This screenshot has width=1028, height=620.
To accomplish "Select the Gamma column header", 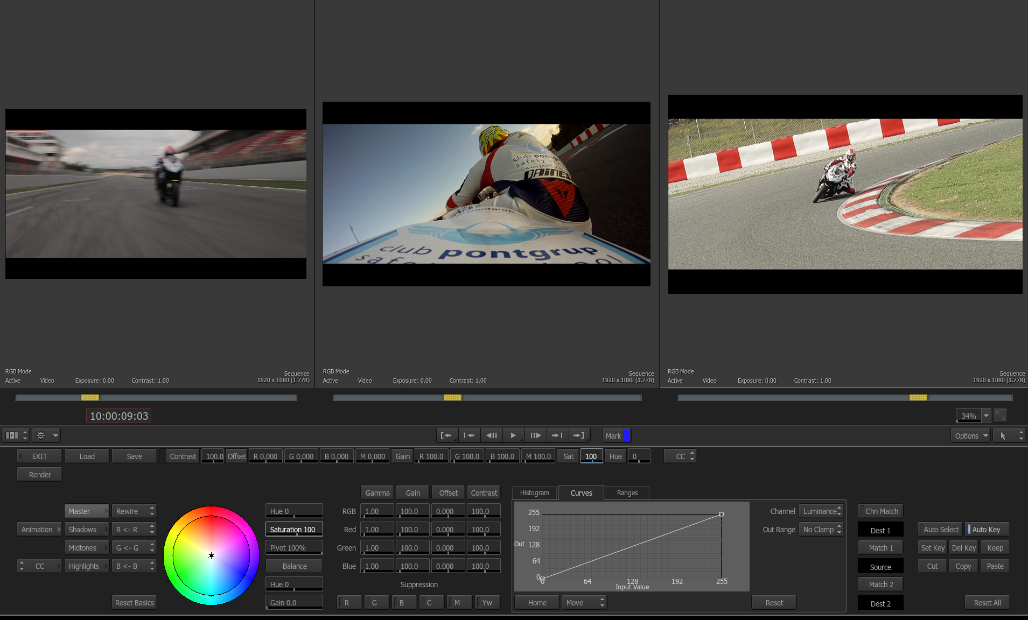I will [377, 493].
